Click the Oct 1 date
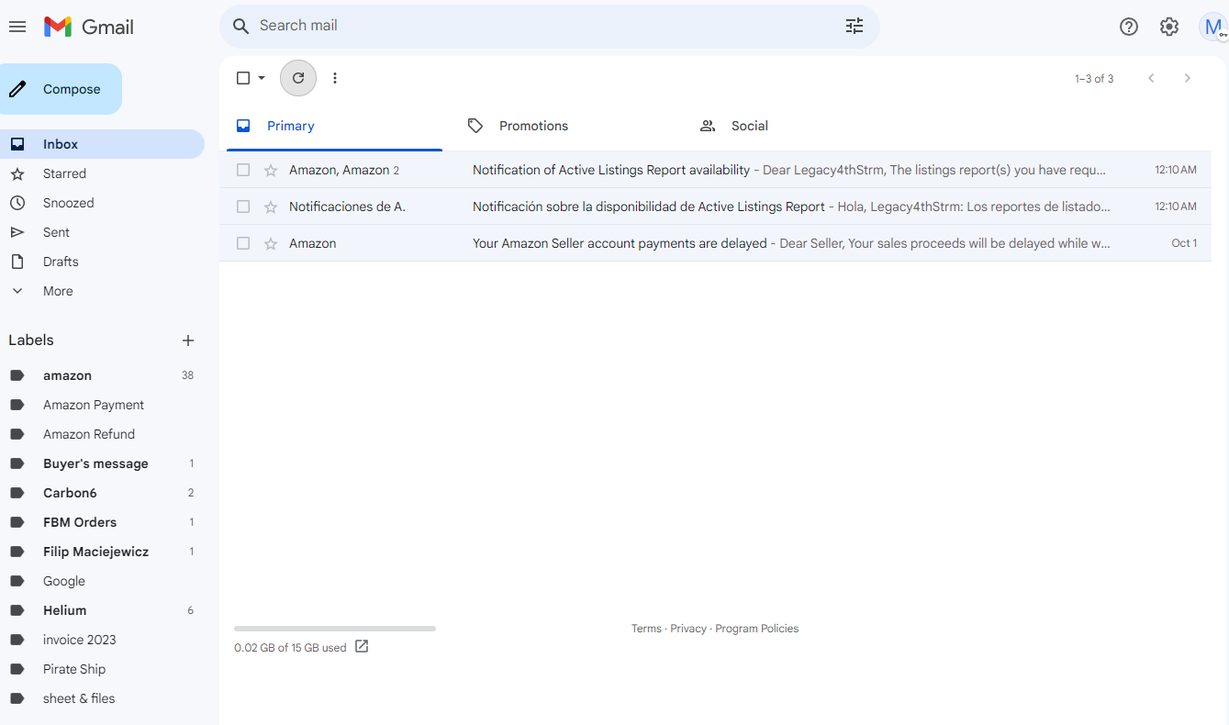Image resolution: width=1229 pixels, height=725 pixels. [x=1184, y=243]
